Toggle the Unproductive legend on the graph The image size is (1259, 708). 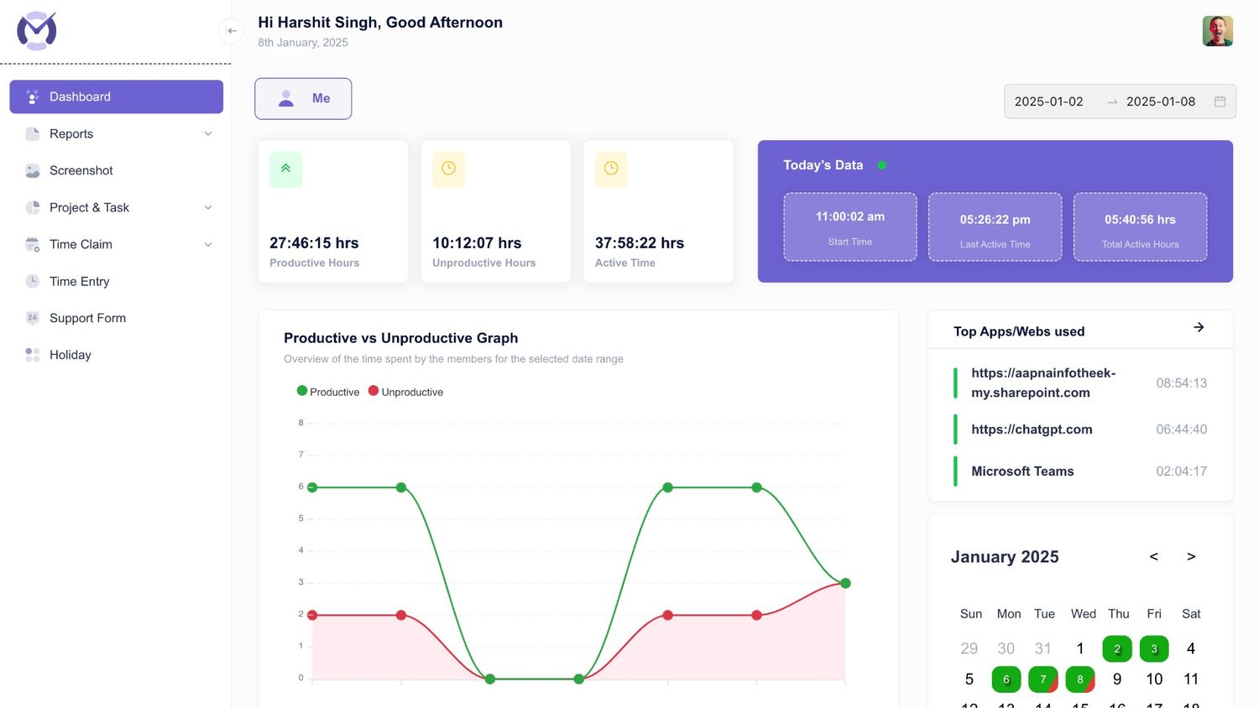(405, 392)
